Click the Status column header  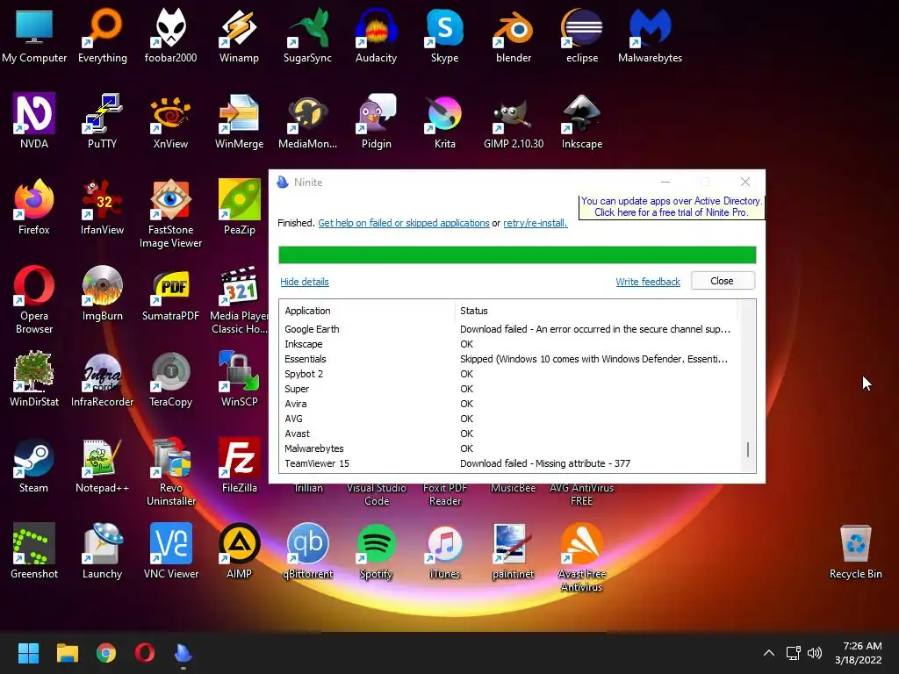click(596, 311)
